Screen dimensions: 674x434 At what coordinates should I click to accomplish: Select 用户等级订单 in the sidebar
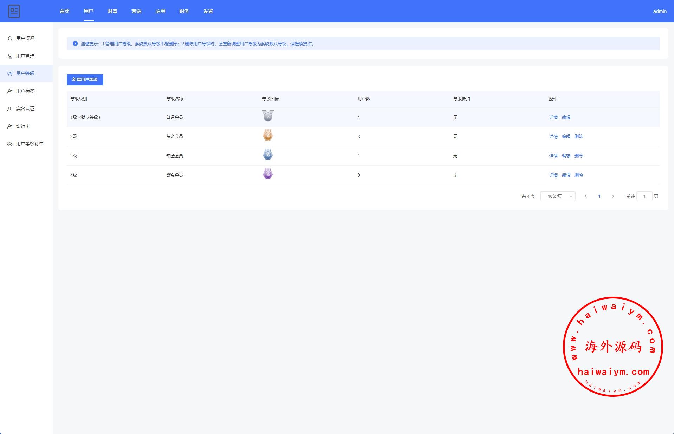coord(30,144)
